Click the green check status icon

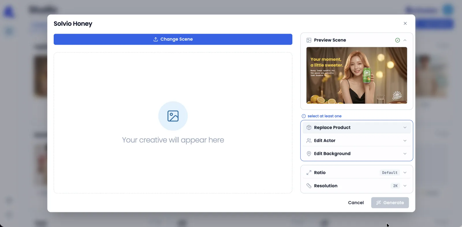point(397,40)
